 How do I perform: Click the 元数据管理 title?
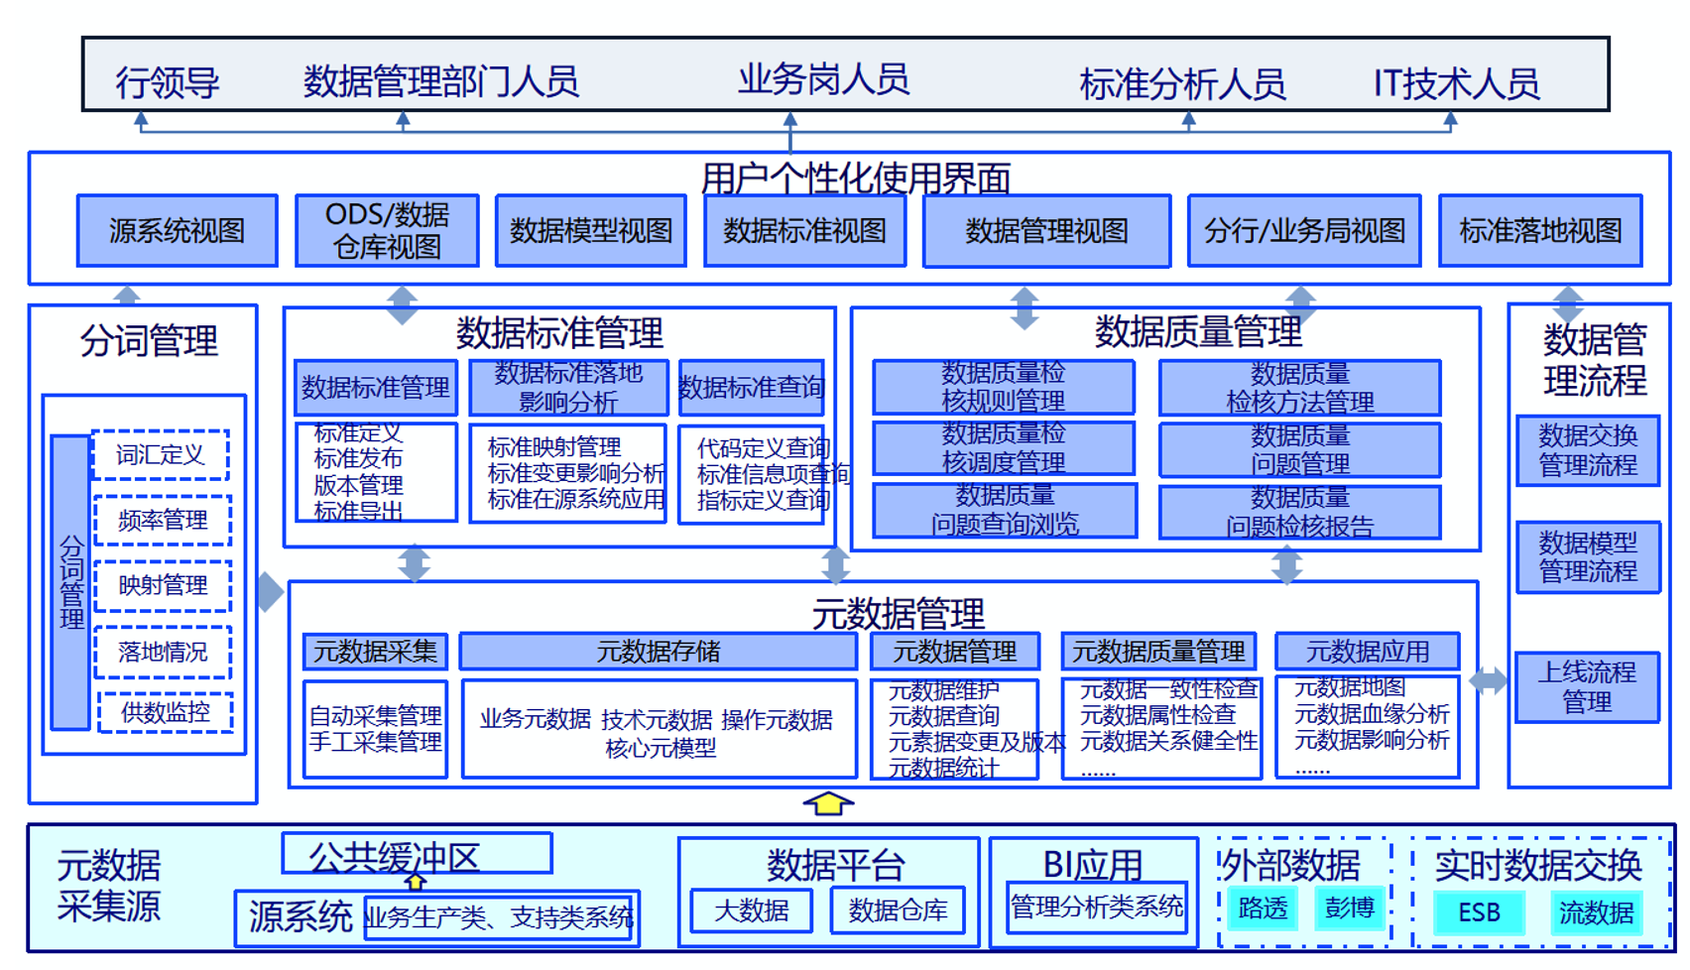[x=898, y=614]
